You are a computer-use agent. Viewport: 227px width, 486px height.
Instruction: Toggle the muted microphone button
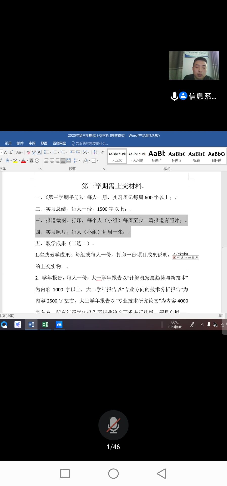pyautogui.click(x=113, y=425)
